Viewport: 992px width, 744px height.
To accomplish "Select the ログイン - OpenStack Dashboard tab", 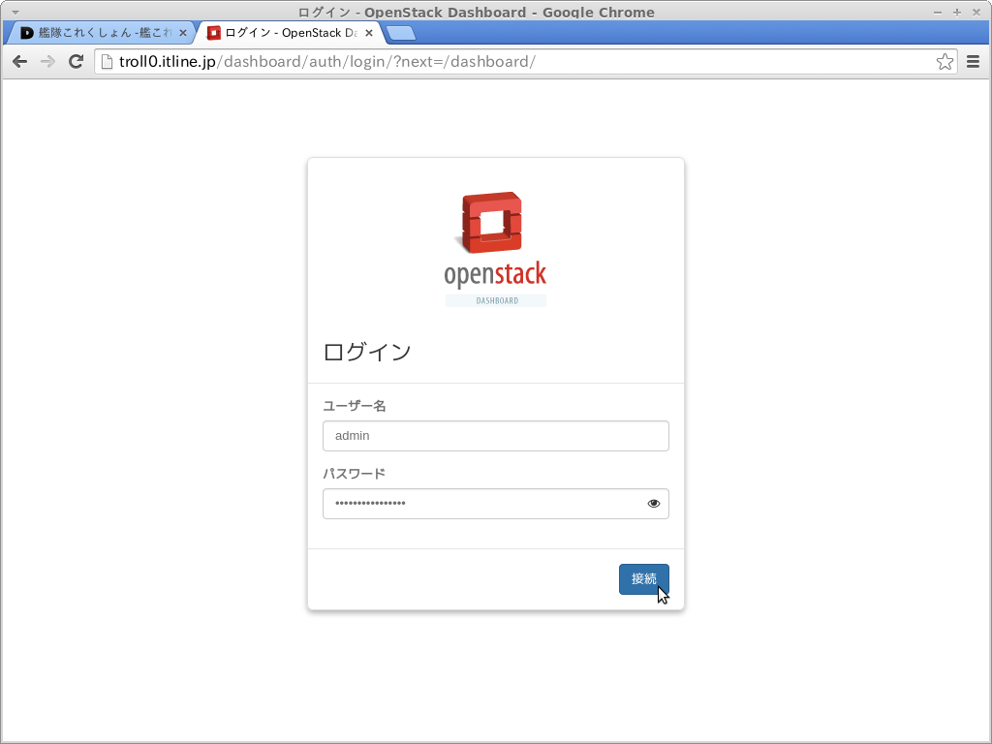I will tap(284, 33).
